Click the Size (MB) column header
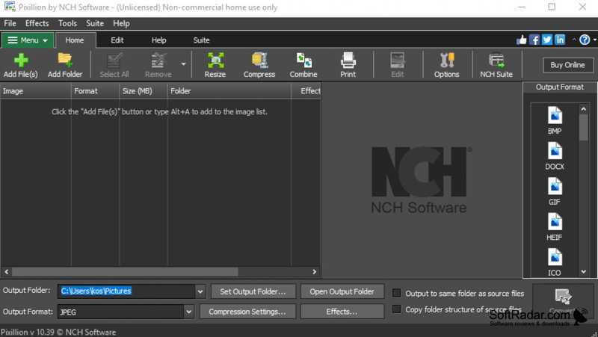Image resolution: width=598 pixels, height=337 pixels. pyautogui.click(x=138, y=91)
